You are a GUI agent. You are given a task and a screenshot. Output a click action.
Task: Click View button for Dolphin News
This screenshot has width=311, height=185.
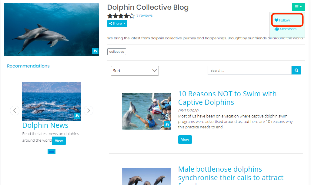59,141
